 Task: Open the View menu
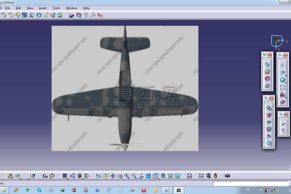[x=30, y=8]
